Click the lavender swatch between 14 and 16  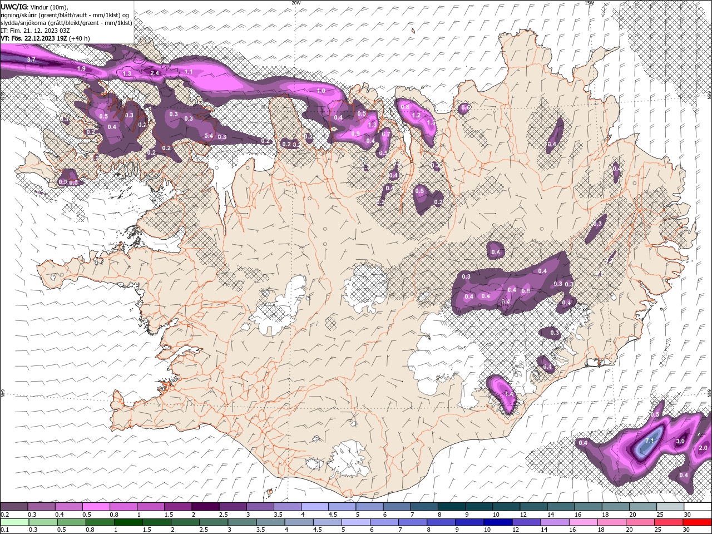point(555,522)
